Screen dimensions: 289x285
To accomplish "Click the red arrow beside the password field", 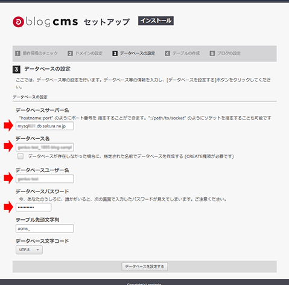I will click(x=8, y=207).
